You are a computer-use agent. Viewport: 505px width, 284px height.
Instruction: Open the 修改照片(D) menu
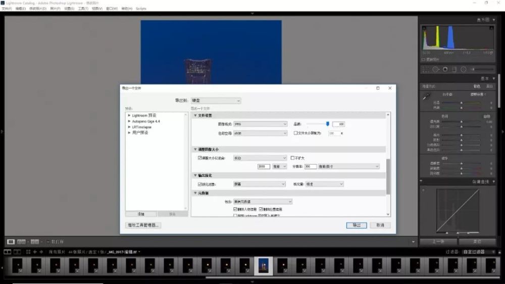click(38, 9)
